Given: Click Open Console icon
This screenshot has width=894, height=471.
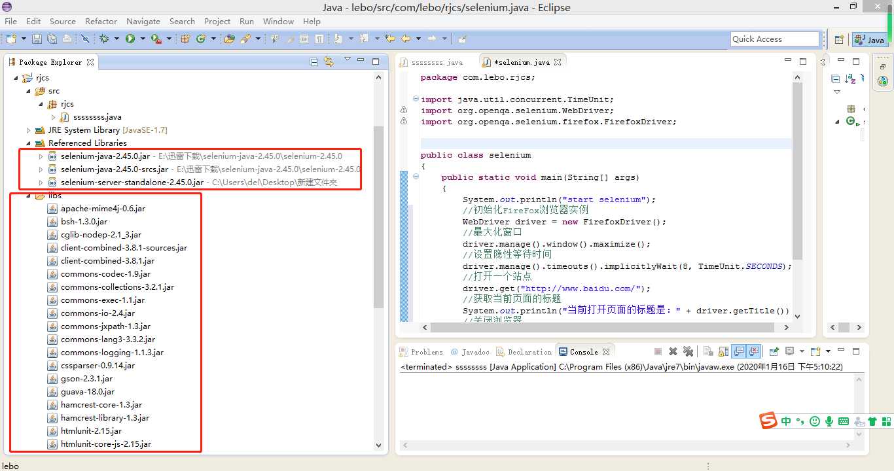Looking at the screenshot, I should point(815,351).
